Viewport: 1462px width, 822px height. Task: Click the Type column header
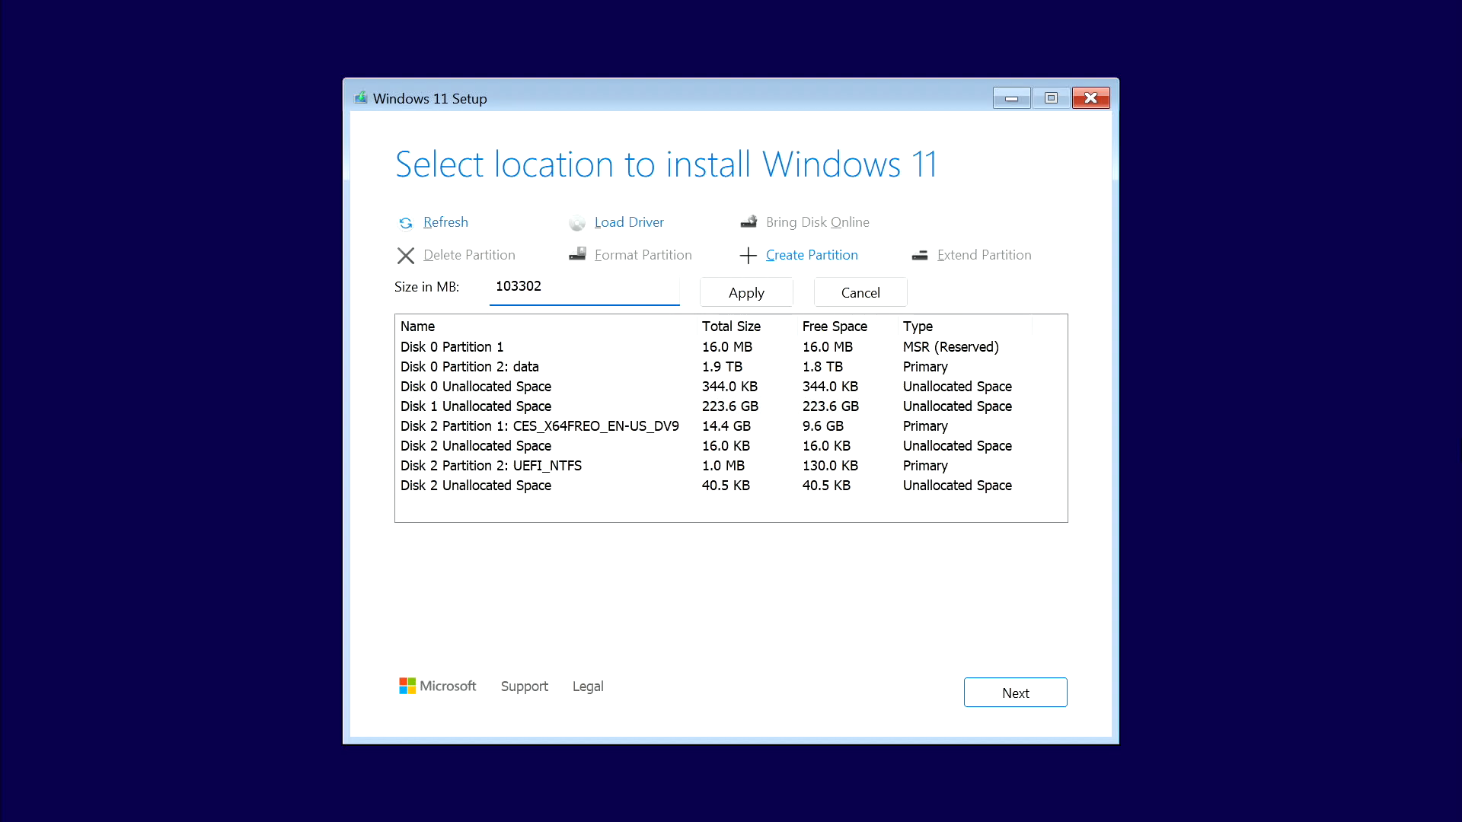click(x=965, y=327)
